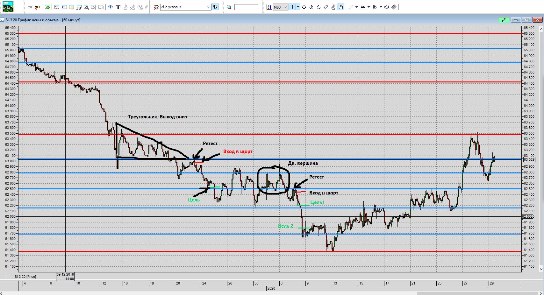
Task: Expand the bell alert dropdown arrow
Action: (x=381, y=7)
